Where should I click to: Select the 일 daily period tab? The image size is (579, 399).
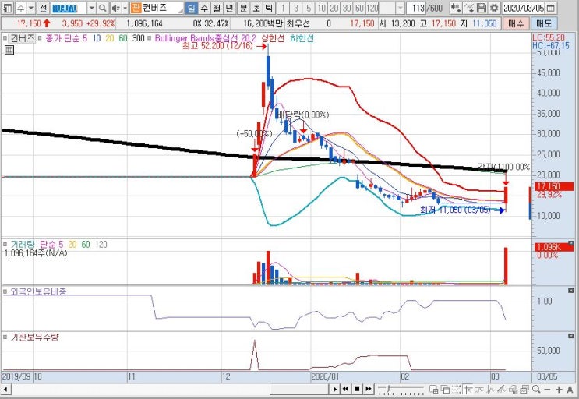point(191,8)
